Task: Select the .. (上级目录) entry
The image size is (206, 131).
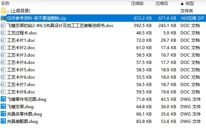Action: click(x=19, y=11)
